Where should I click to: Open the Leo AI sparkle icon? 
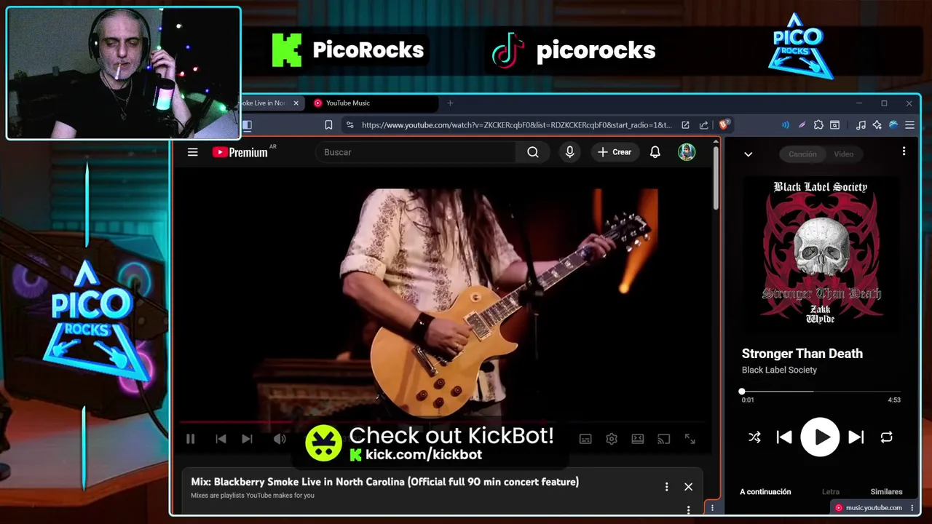point(877,125)
